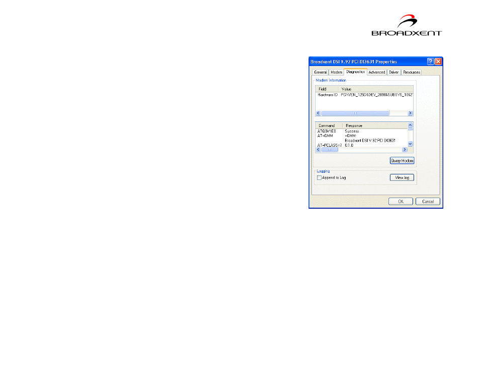This screenshot has height=374, width=480.
Task: Click the Query Modem button
Action: coord(402,161)
